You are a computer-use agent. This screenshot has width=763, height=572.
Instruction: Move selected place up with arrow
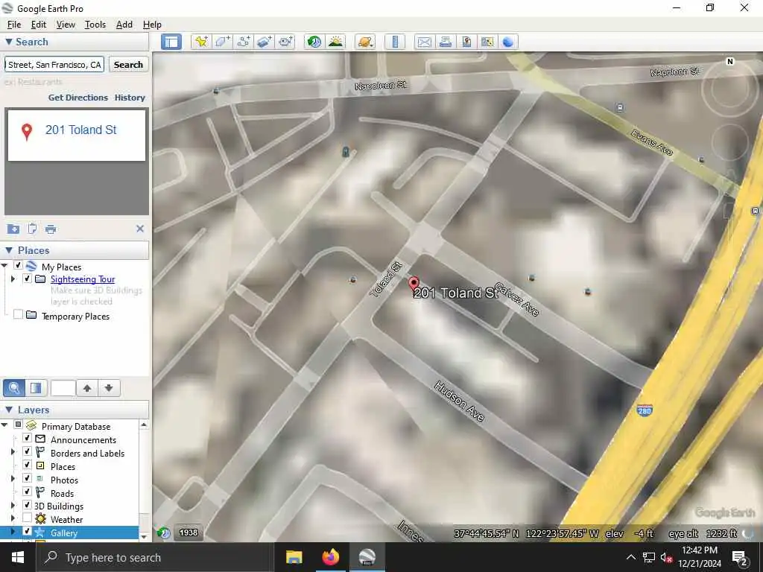[87, 388]
